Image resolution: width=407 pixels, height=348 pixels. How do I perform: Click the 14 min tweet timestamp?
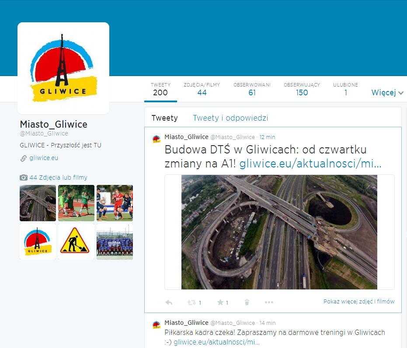268,323
